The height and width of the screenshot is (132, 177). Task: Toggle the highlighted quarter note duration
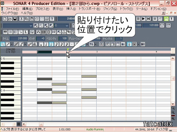(x=51, y=44)
